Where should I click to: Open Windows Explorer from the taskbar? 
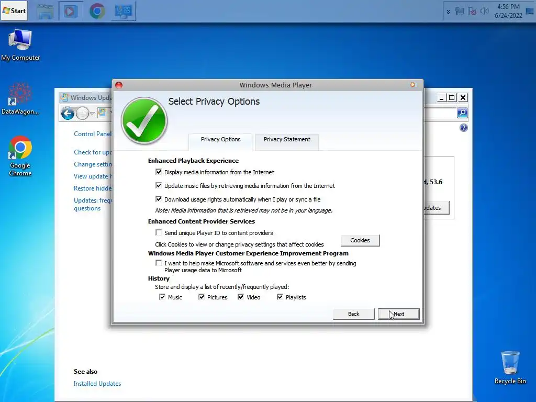point(45,12)
